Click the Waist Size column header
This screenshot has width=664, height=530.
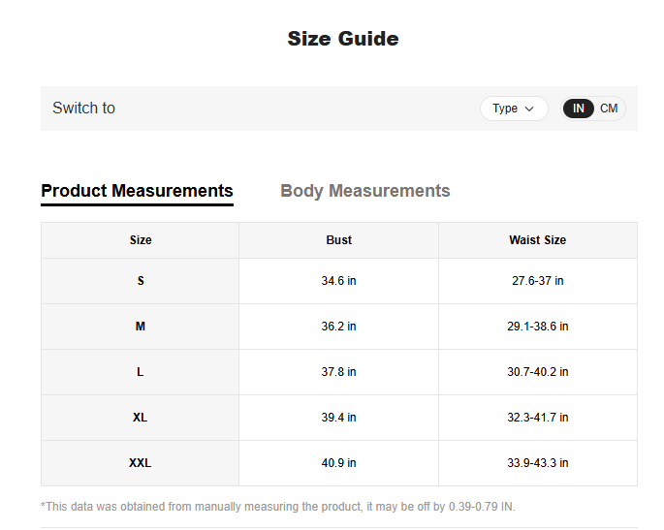click(x=538, y=240)
